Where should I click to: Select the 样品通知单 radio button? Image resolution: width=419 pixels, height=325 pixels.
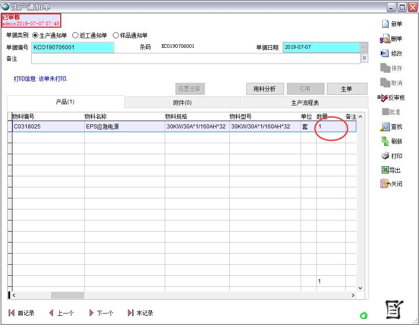pyautogui.click(x=116, y=35)
